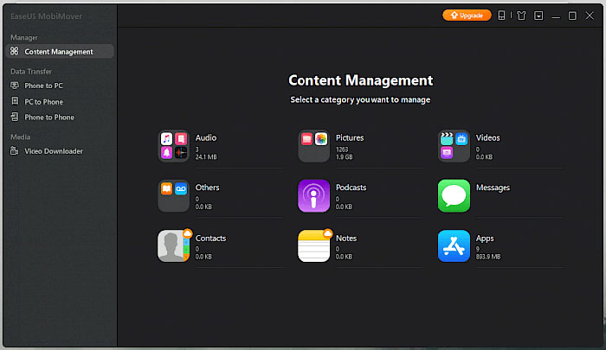606x350 pixels.
Task: Open the Apps store icon
Action: [x=455, y=245]
